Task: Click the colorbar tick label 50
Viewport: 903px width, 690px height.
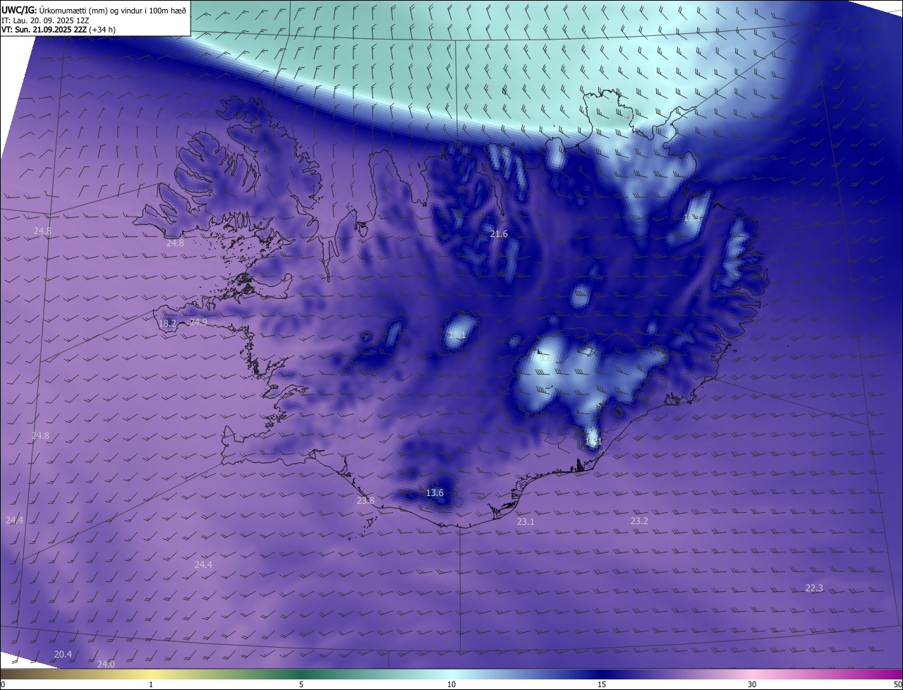Action: (x=898, y=684)
